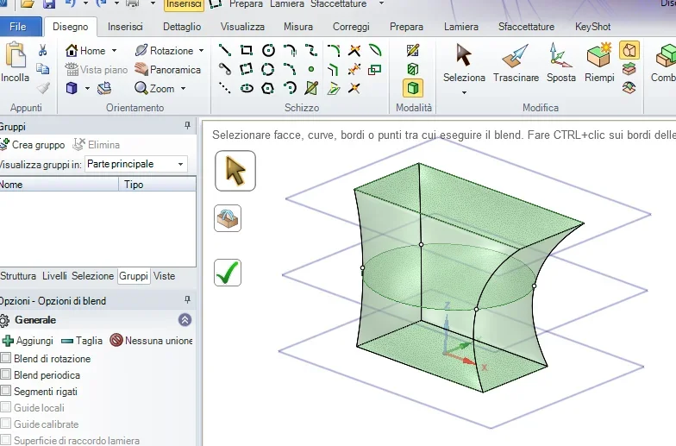The width and height of the screenshot is (676, 446).
Task: Open the Home view dropdown arrow
Action: coord(114,50)
